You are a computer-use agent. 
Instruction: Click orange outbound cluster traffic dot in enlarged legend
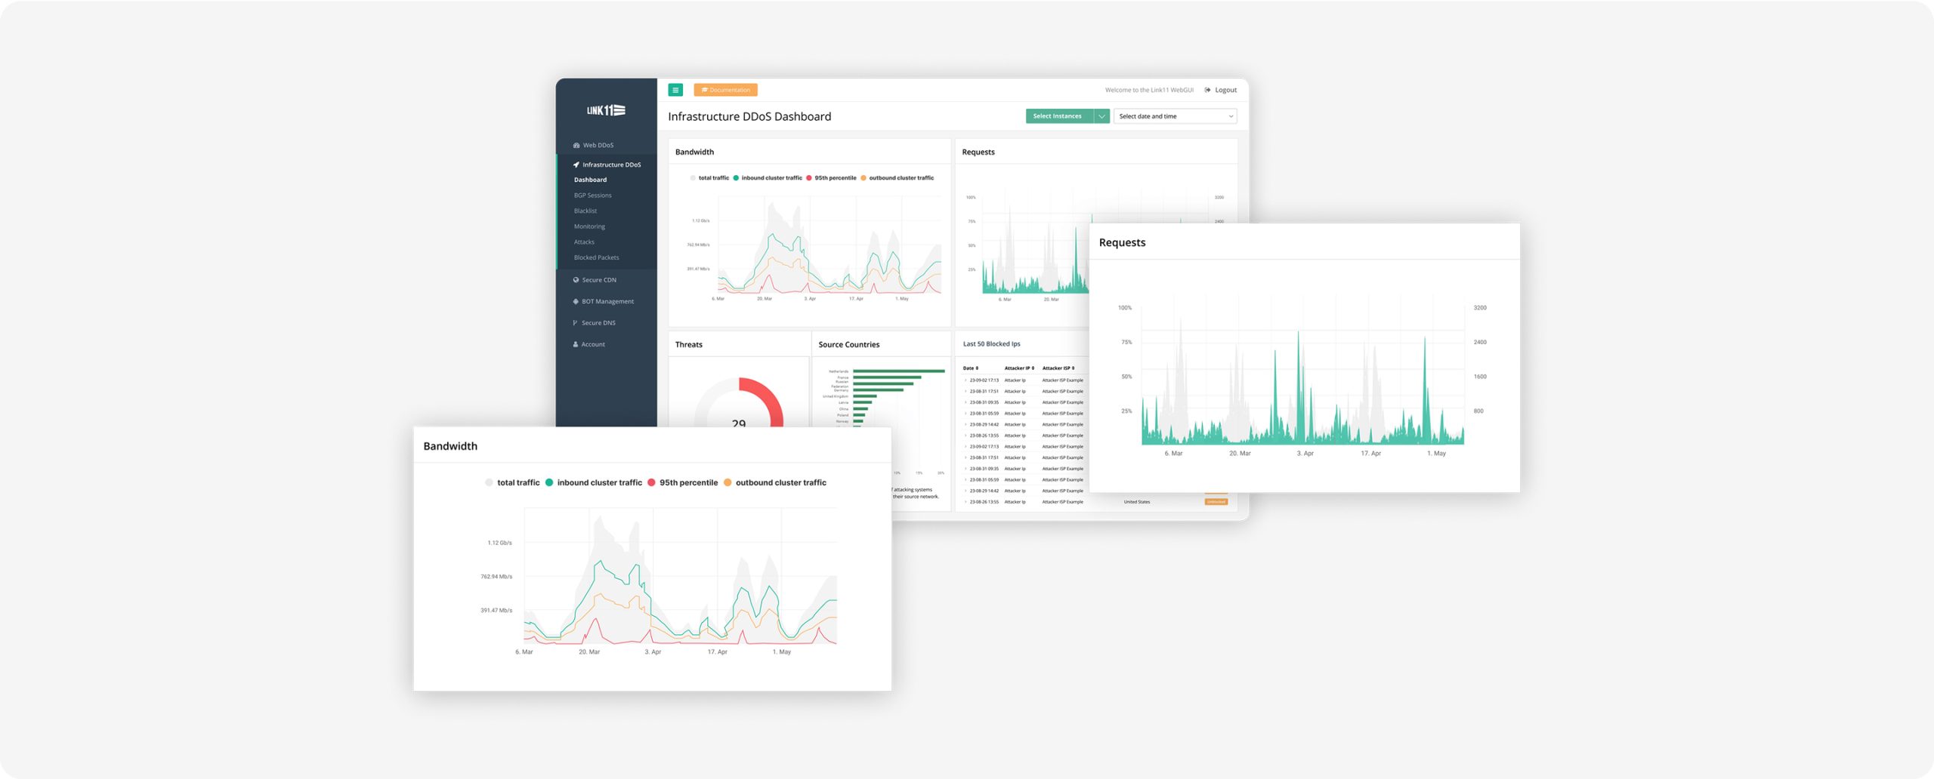[x=728, y=482]
